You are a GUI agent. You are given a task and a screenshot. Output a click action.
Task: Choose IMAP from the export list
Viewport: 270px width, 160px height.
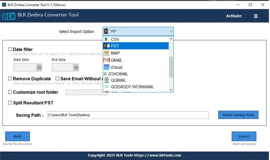(x=136, y=53)
